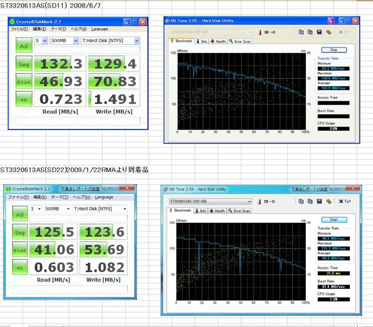Expand ST3320613AS drive dropdown beside 29°C reading
The image size is (373, 327).
(x=249, y=202)
